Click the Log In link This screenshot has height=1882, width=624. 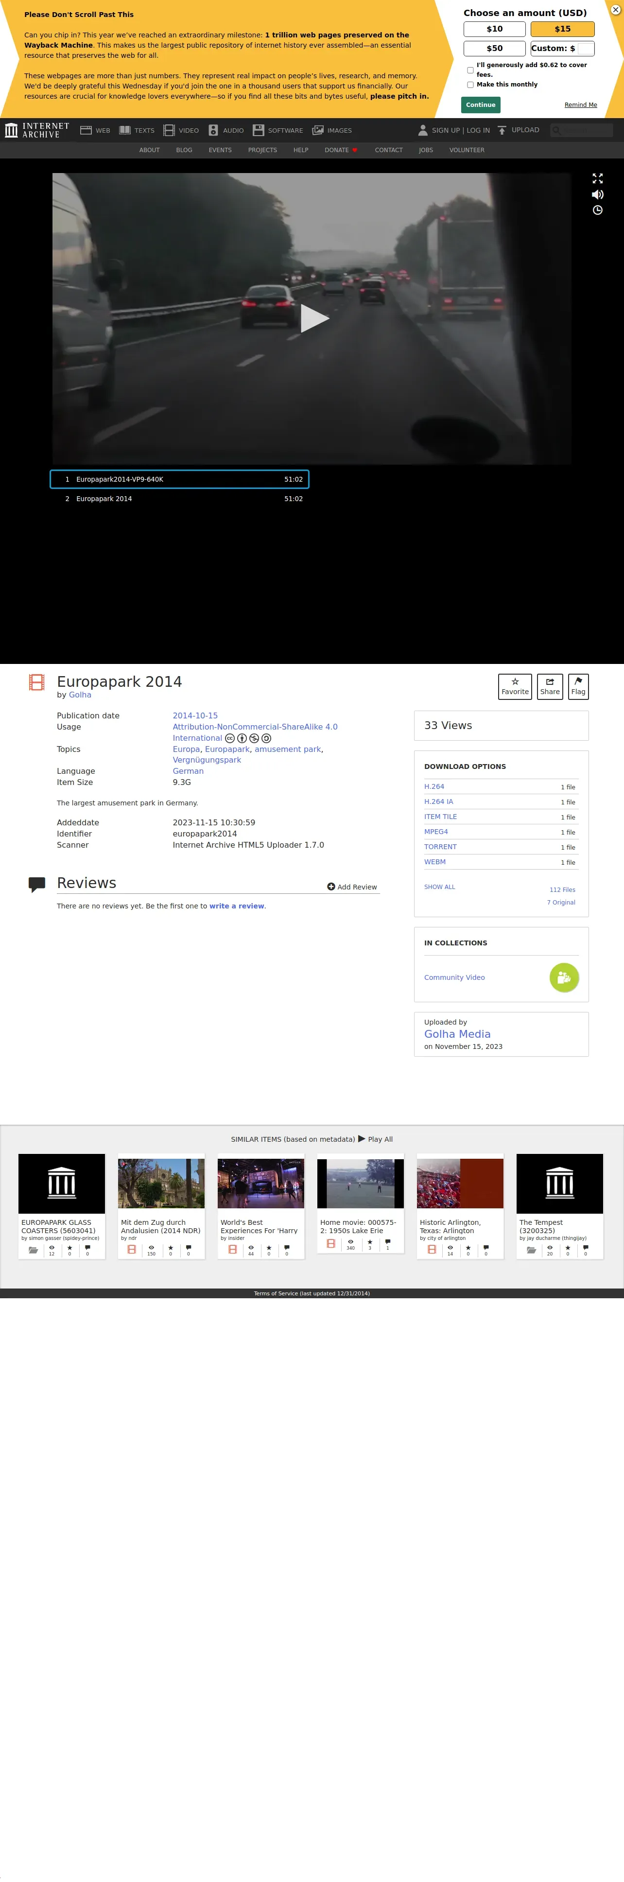(x=479, y=131)
